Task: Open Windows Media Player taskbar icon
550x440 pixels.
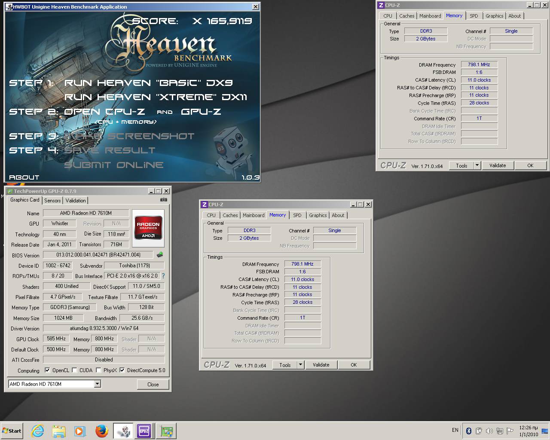Action: click(79, 431)
